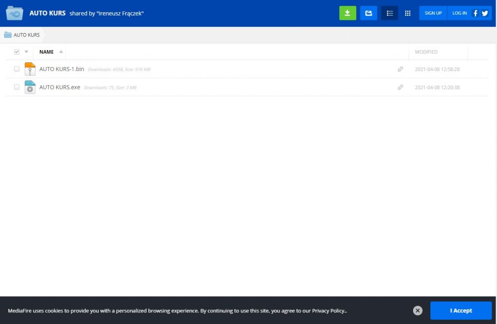Open the SIGN UP page
This screenshot has height=324, width=497.
[433, 13]
